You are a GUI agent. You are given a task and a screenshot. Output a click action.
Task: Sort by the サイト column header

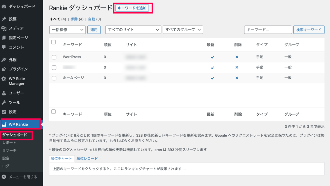pos(131,44)
